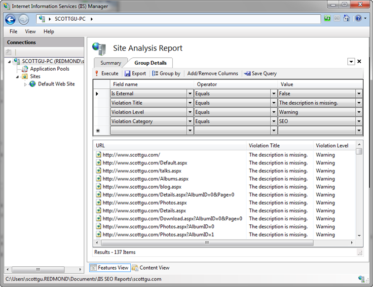373x287 pixels.
Task: Click the Sites folder icon
Action: coord(25,77)
